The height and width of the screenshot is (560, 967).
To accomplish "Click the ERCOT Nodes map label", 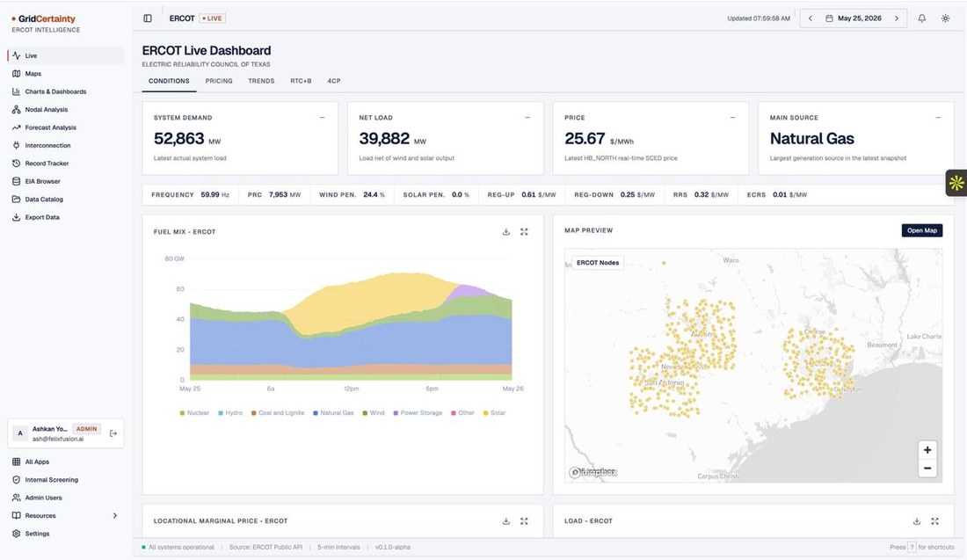I will [598, 263].
